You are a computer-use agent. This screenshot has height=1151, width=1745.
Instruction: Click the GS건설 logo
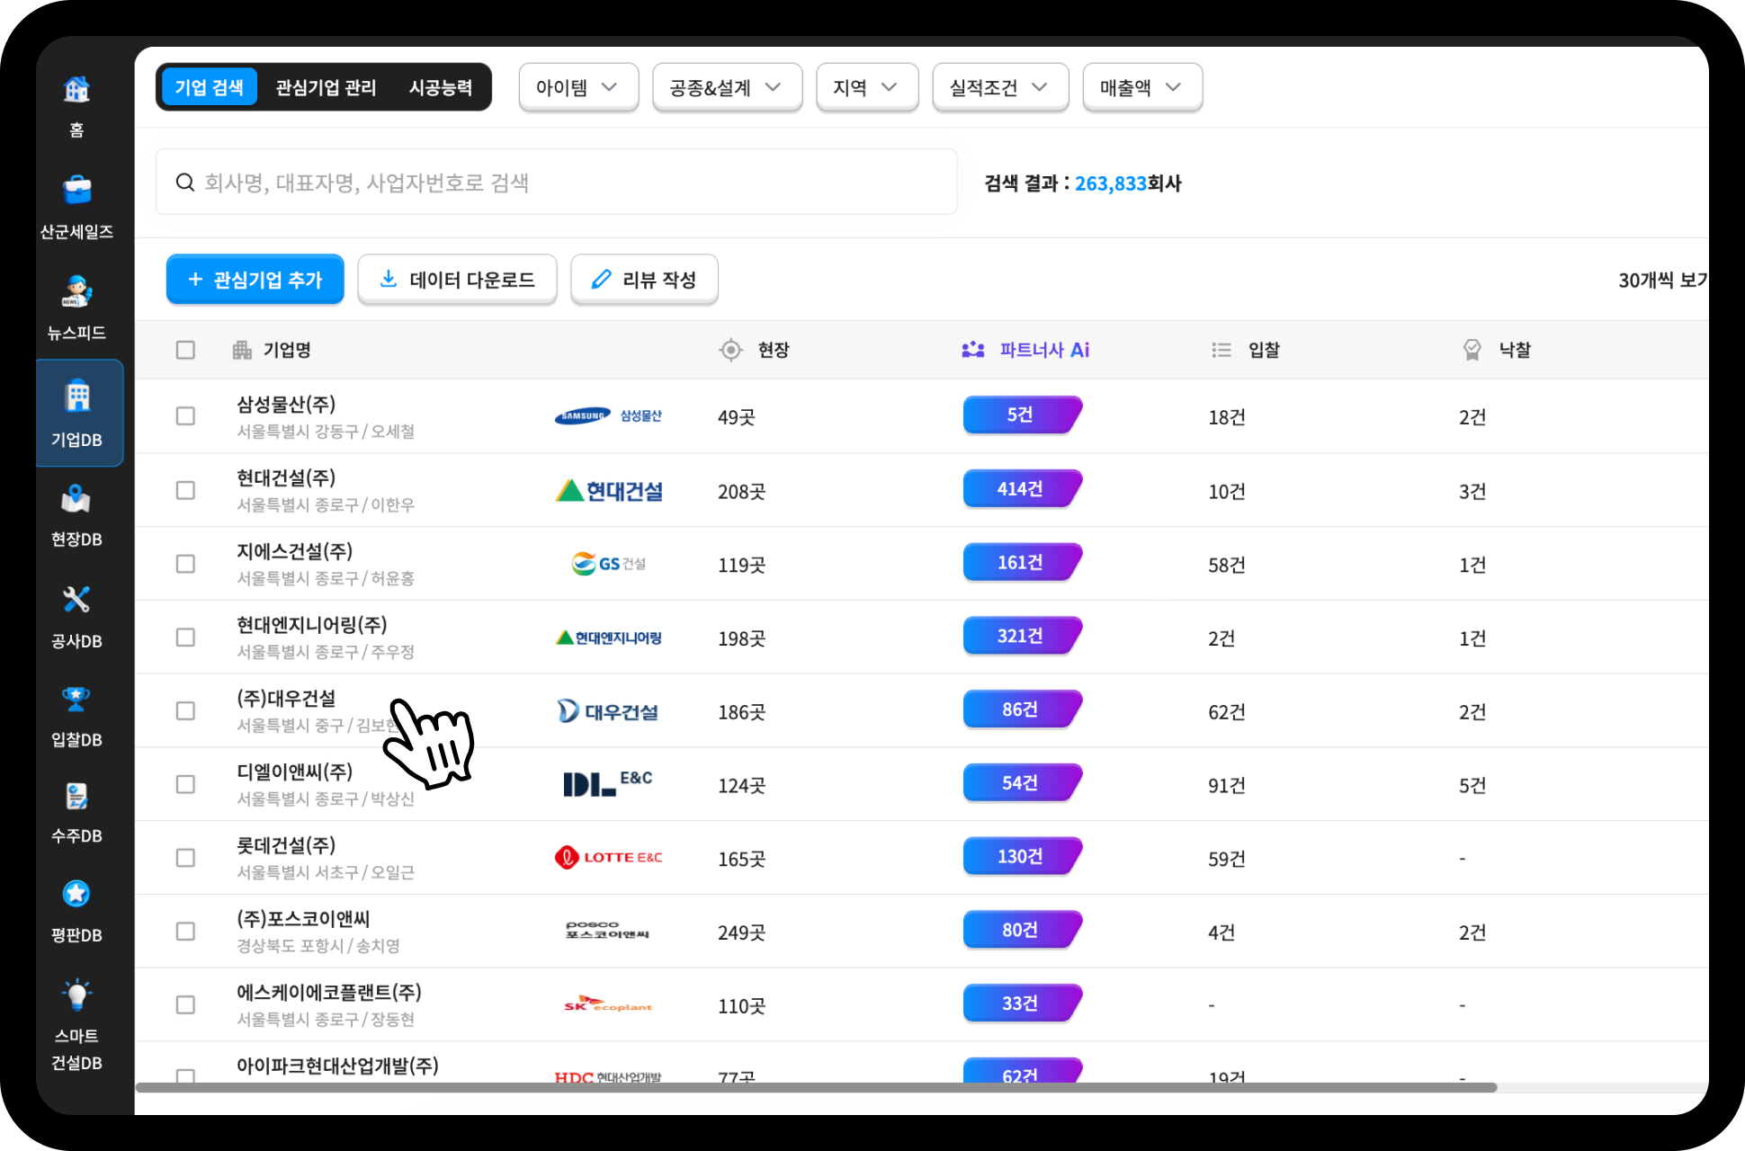(609, 564)
